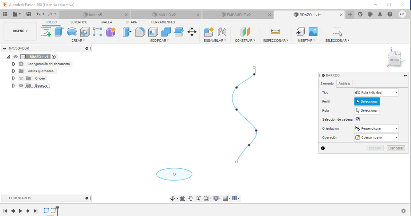This screenshot has height=216, width=411.
Task: Select the Joint tool
Action: click(x=222, y=32)
